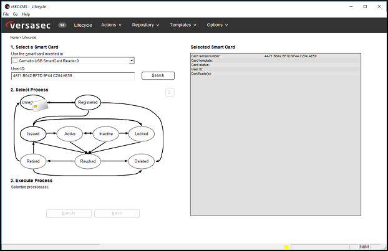
Task: Click the Card status row
Action: tap(276, 65)
